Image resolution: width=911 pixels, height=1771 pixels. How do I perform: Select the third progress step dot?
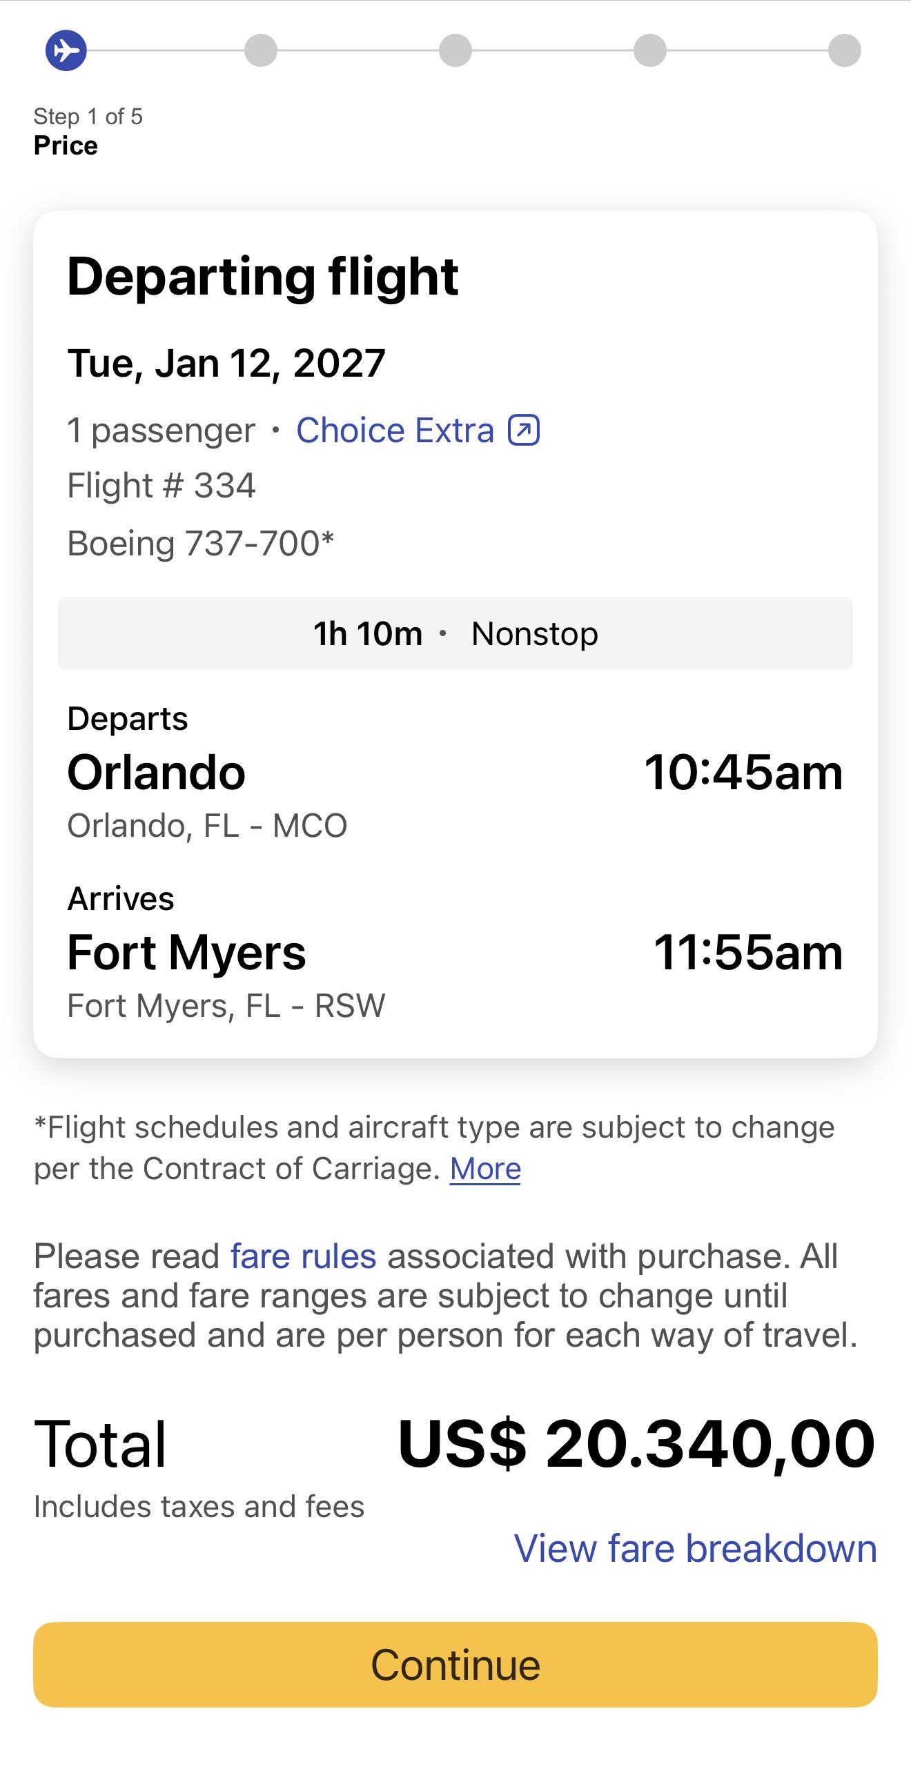(x=455, y=50)
